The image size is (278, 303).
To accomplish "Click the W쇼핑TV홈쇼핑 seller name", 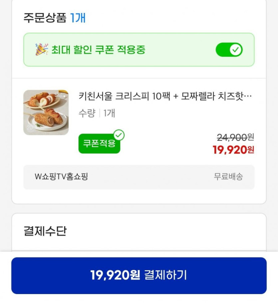I will pyautogui.click(x=61, y=177).
